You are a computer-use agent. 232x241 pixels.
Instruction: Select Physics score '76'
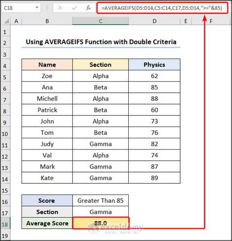point(154,132)
